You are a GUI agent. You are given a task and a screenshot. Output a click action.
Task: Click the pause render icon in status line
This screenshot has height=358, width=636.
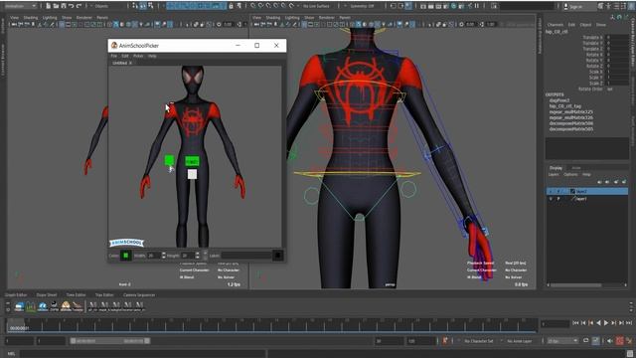(x=477, y=6)
